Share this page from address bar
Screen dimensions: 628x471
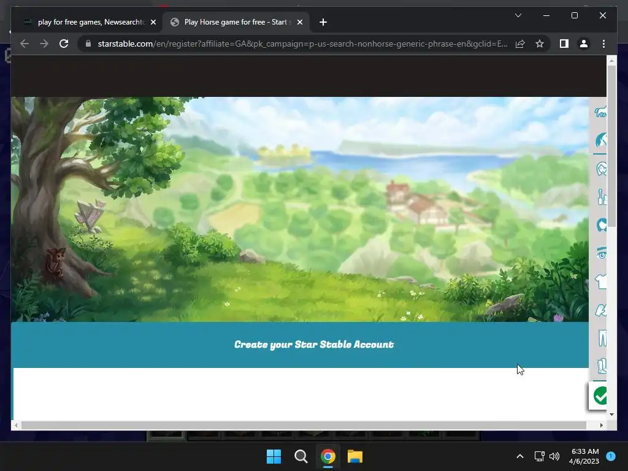click(x=520, y=44)
